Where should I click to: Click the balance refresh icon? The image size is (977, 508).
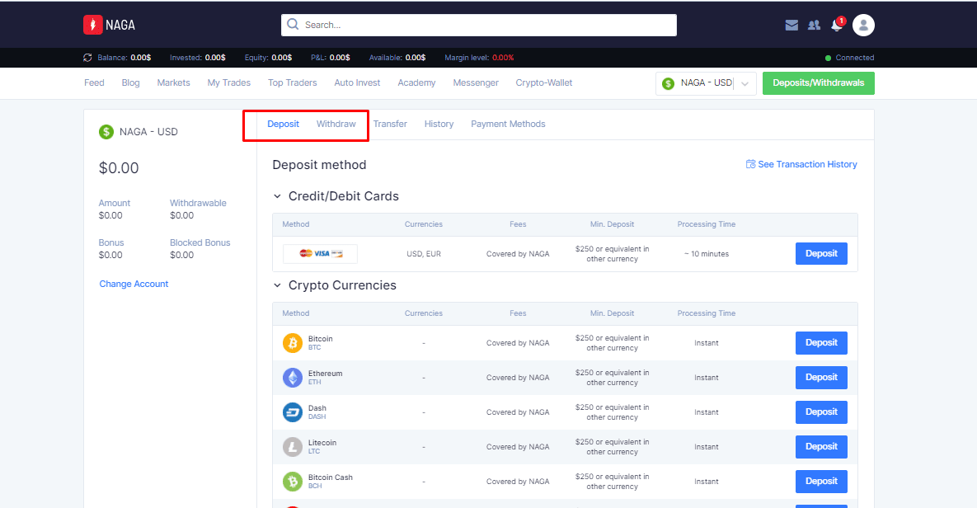87,58
